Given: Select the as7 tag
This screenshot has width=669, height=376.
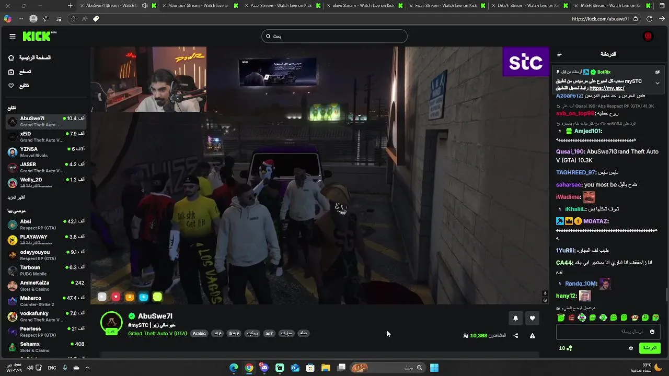Looking at the screenshot, I should coord(269,333).
